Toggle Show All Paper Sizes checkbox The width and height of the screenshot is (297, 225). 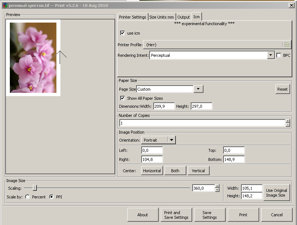click(122, 98)
